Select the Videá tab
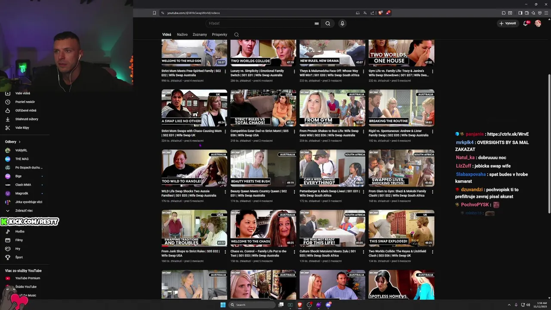Image resolution: width=551 pixels, height=310 pixels. 167,34
